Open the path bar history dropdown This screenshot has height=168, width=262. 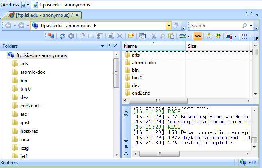(168, 26)
